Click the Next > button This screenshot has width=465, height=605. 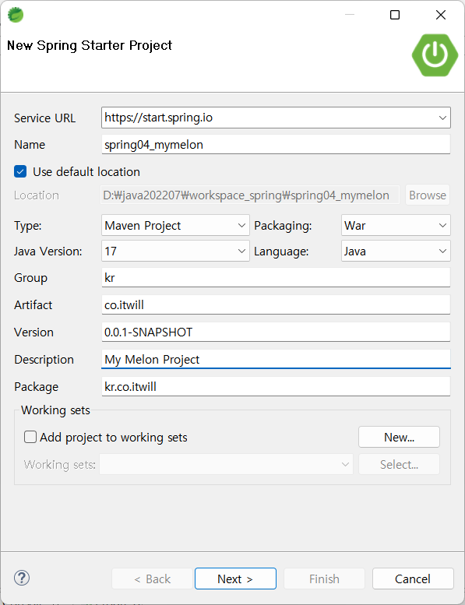click(x=235, y=579)
